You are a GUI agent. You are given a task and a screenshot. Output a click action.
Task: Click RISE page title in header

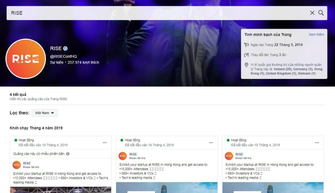coord(56,49)
